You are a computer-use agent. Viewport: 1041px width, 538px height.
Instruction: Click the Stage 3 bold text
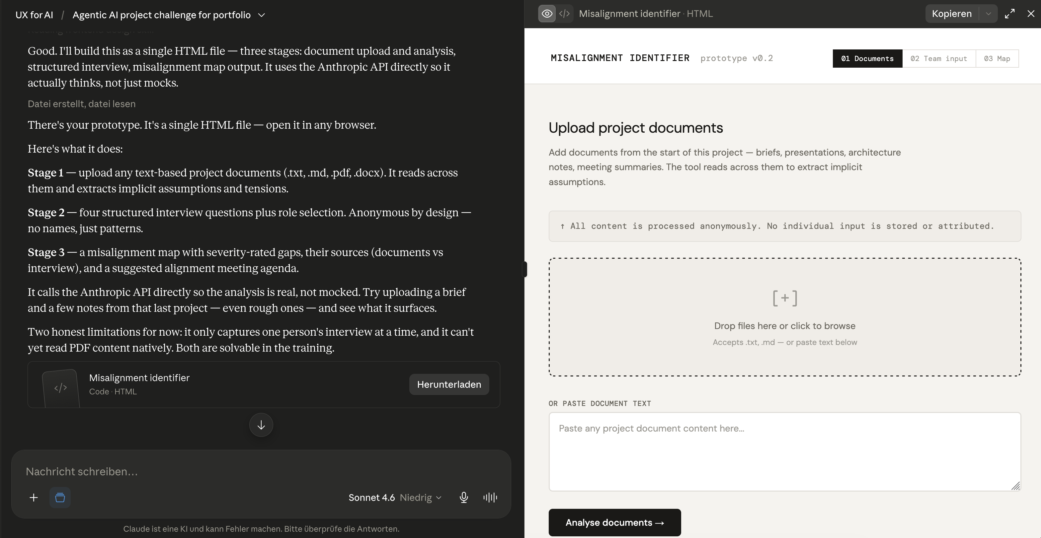point(46,252)
